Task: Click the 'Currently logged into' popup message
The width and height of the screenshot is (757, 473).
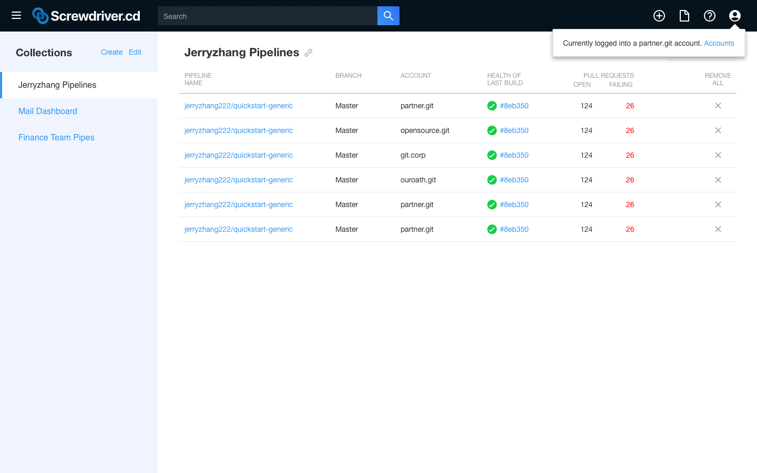Action: [632, 43]
